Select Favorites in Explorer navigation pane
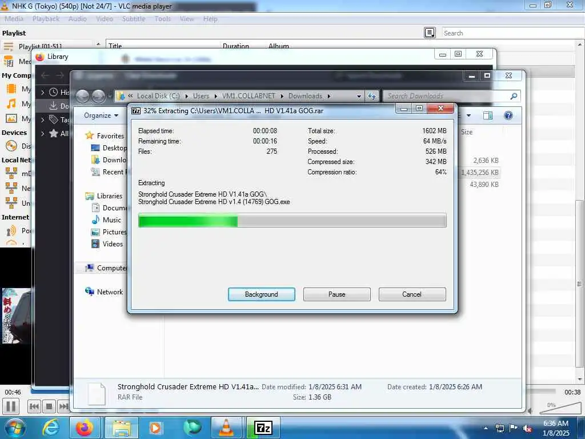This screenshot has height=439, width=585. click(x=110, y=136)
